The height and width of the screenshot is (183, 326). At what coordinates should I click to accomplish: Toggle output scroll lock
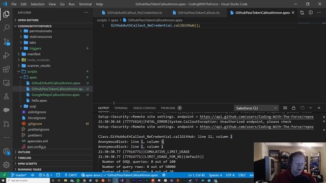pyautogui.click(x=293, y=108)
